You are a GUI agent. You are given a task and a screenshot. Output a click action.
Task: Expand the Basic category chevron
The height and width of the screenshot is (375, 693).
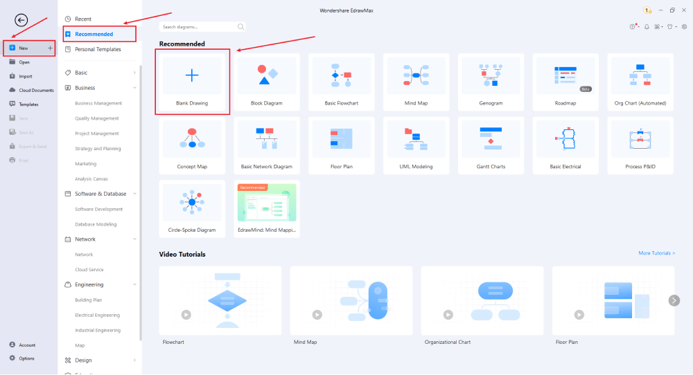pyautogui.click(x=134, y=73)
